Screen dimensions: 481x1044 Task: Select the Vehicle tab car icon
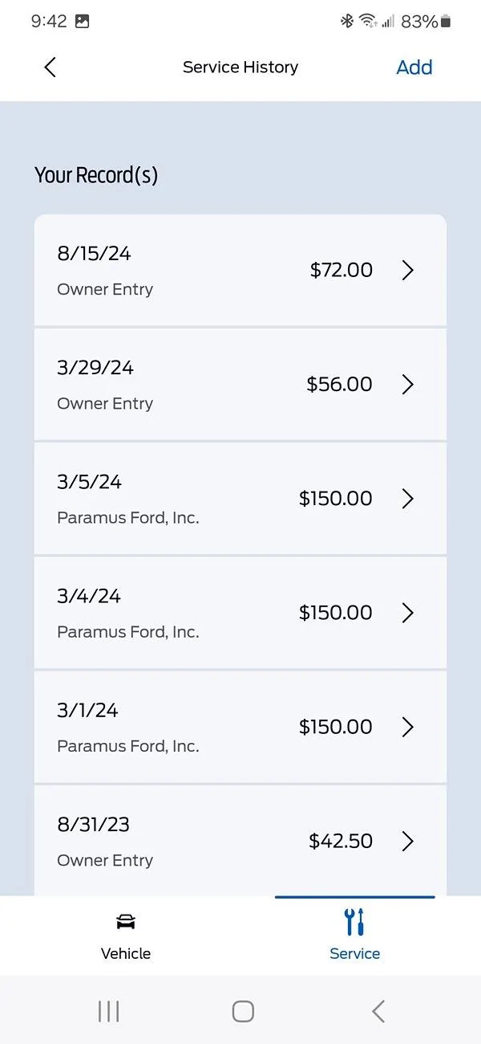(126, 920)
